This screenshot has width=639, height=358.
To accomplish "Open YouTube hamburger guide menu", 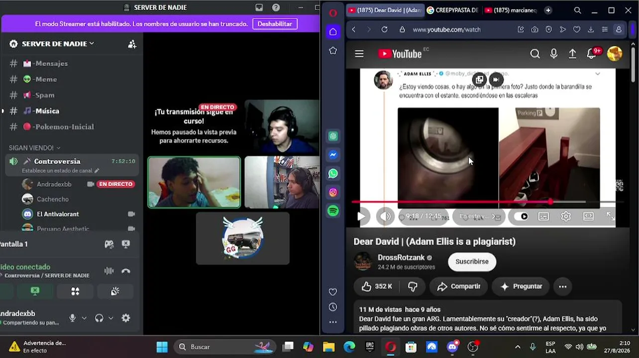I will 359,54.
